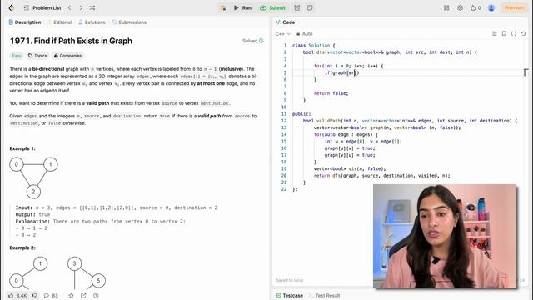The image size is (533, 300).
Task: Click the format code icon
Action: [495, 33]
